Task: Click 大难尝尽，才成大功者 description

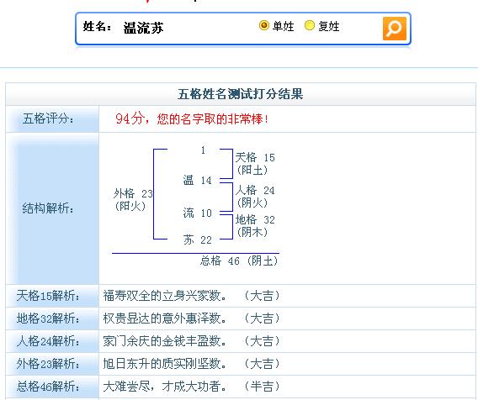Action: click(x=165, y=387)
